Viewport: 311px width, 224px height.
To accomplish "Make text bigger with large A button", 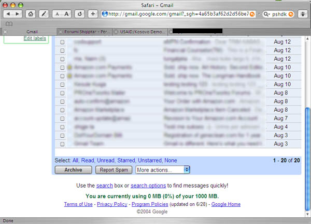I will click(x=66, y=14).
